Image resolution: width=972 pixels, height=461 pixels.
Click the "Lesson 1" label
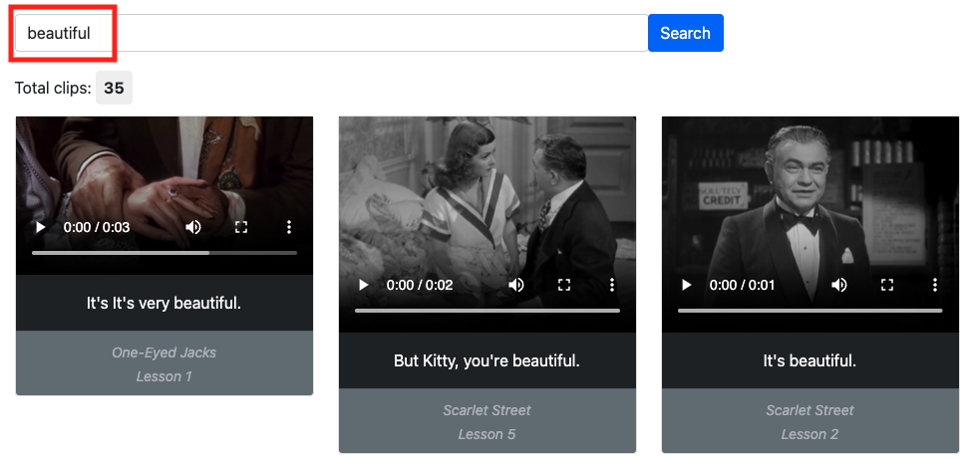(164, 376)
